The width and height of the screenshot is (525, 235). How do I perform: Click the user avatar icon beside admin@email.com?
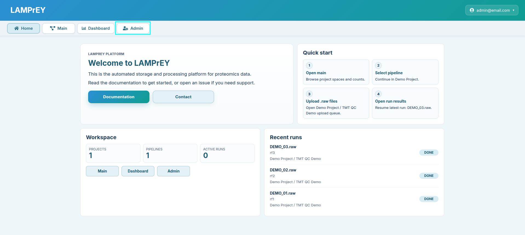coord(472,10)
